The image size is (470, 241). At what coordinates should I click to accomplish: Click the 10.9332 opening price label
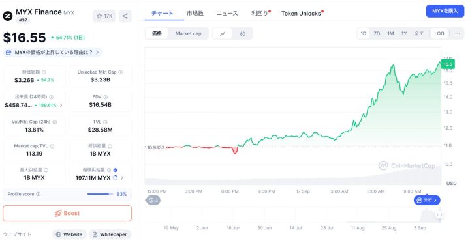155,147
